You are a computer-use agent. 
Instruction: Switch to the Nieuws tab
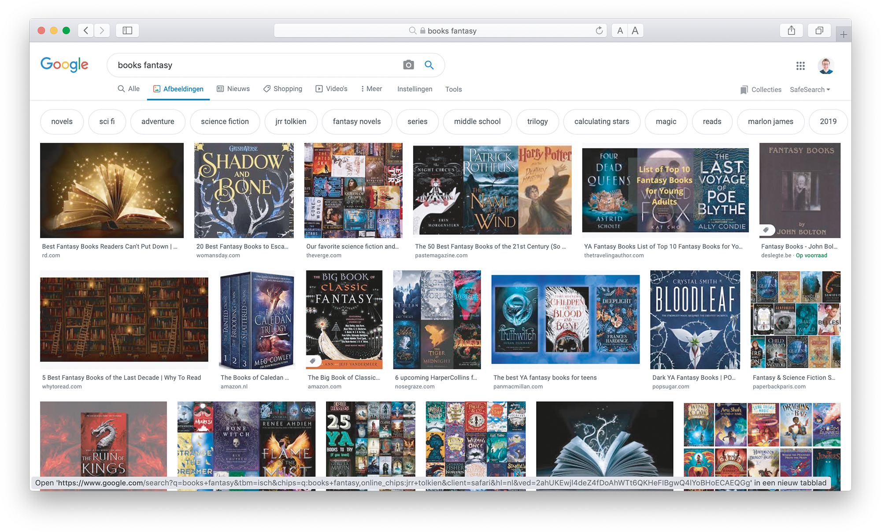coord(233,89)
